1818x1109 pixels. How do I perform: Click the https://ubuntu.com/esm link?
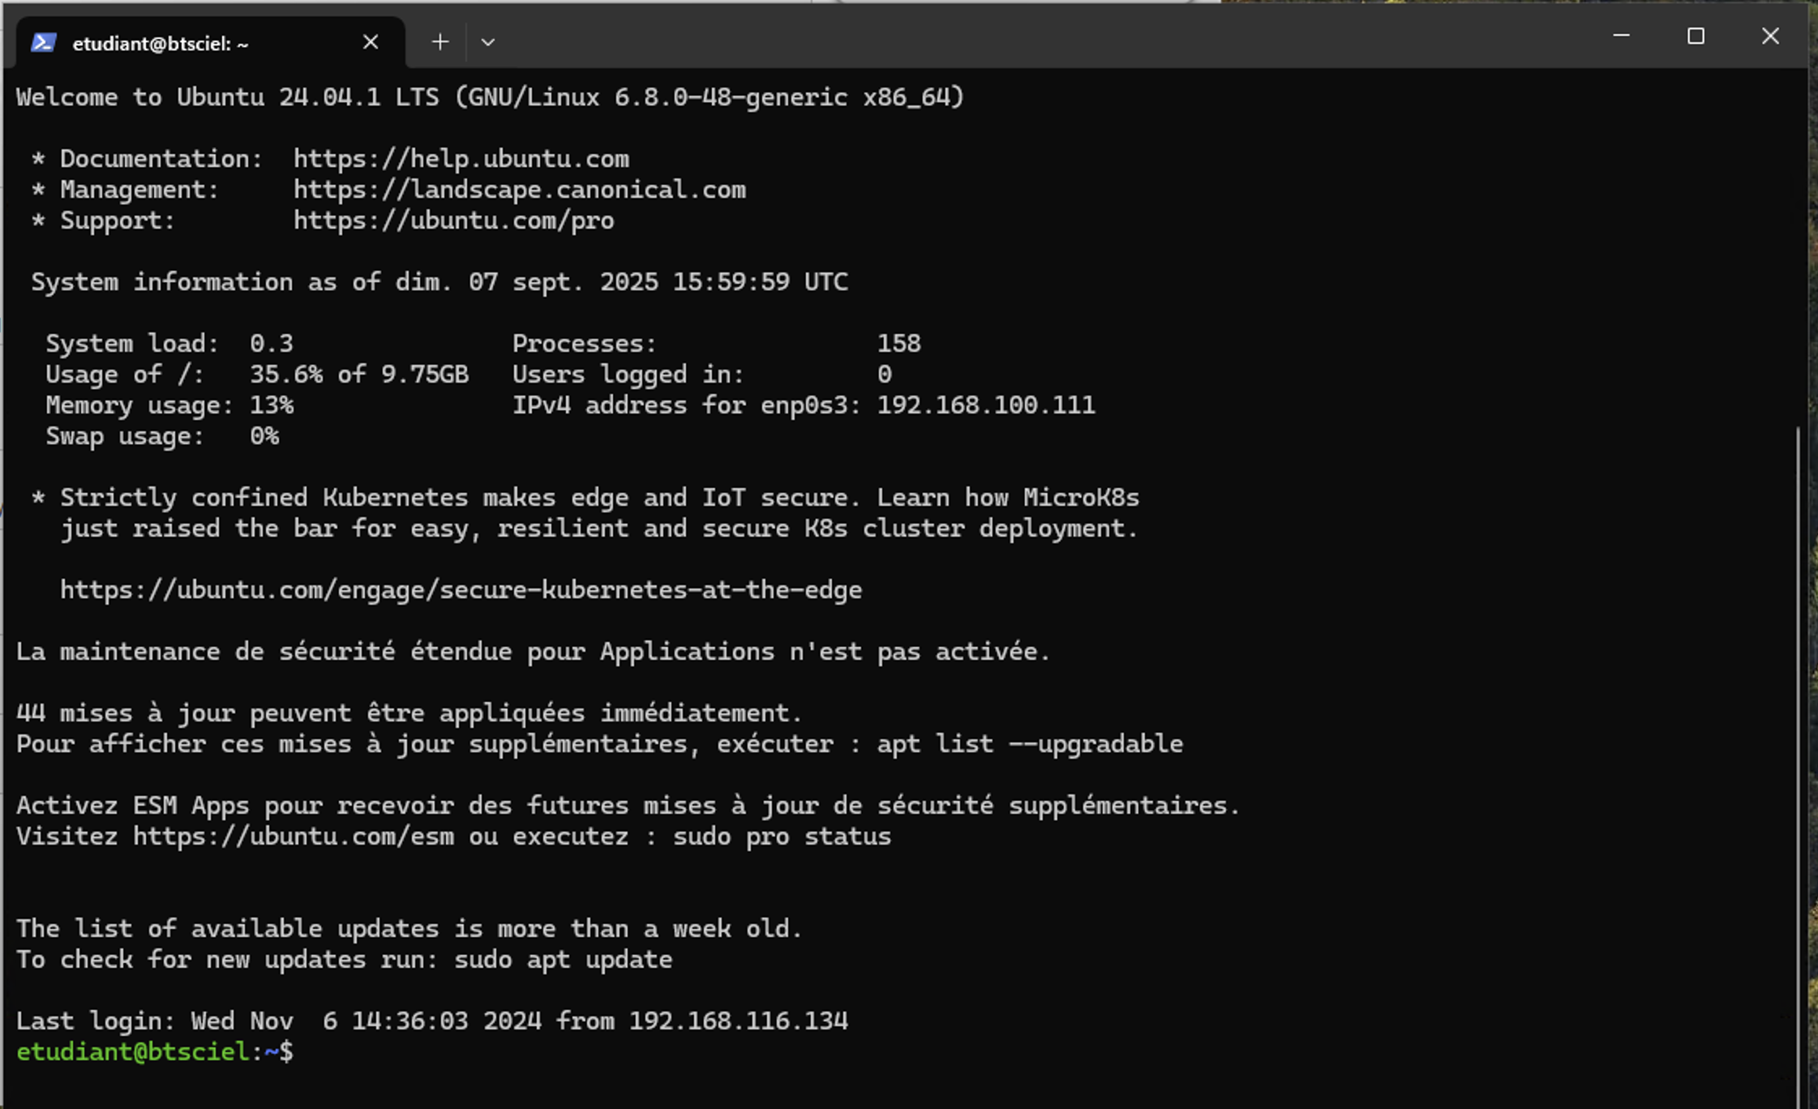293,837
